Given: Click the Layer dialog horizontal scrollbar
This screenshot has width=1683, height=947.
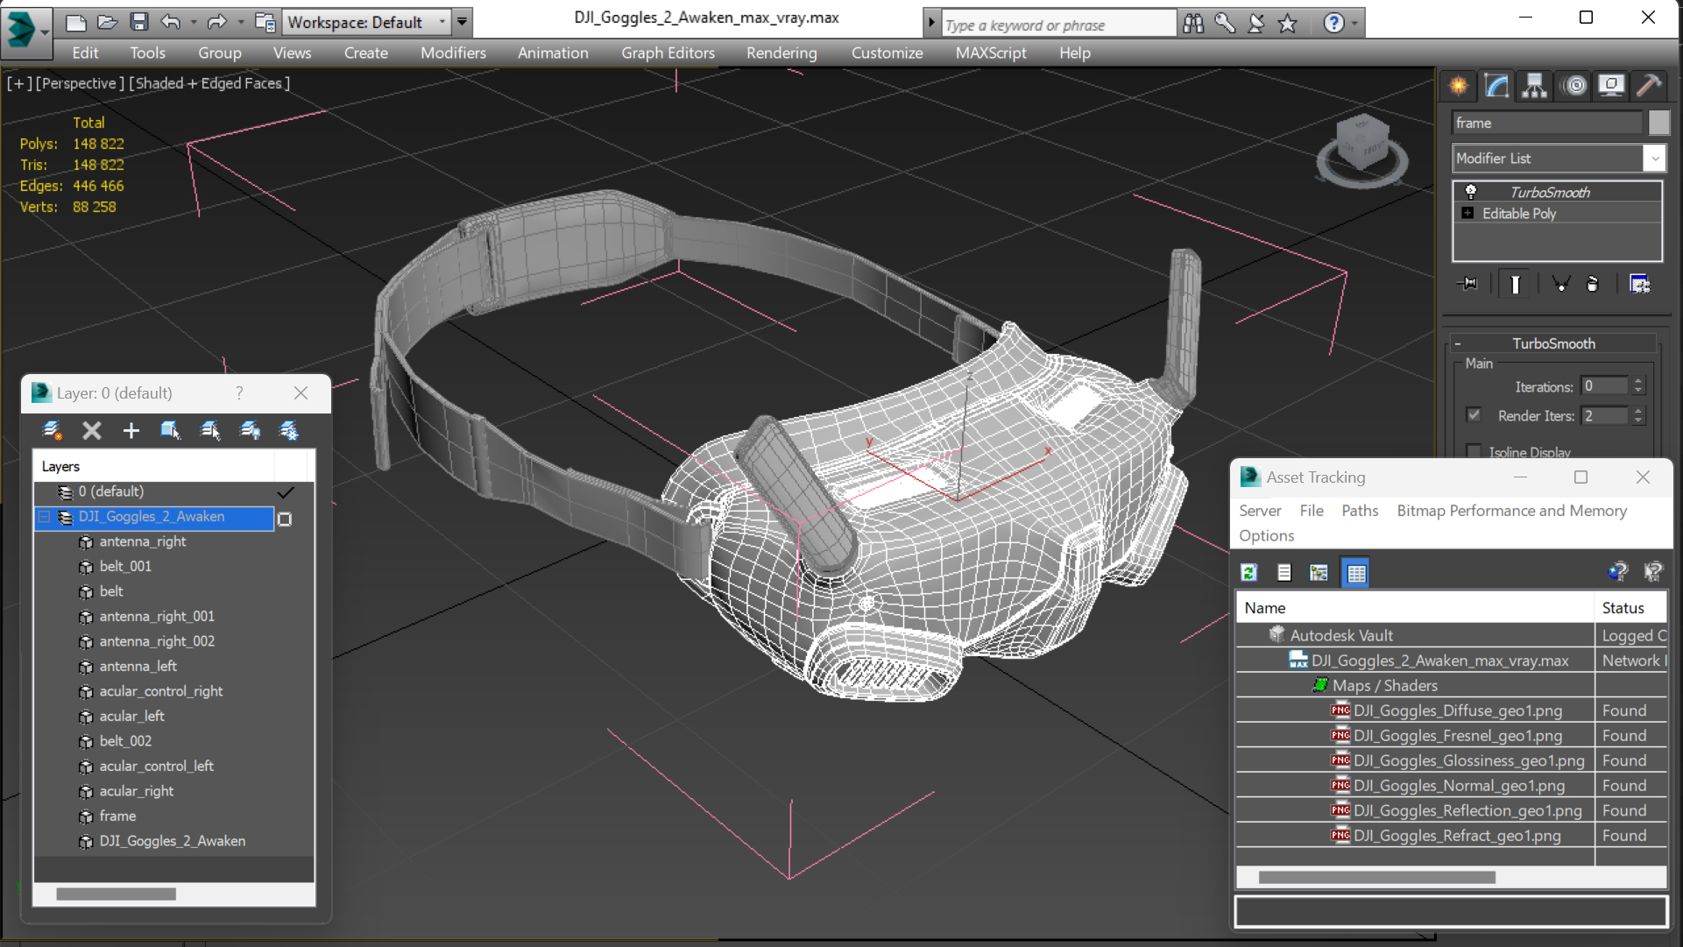Looking at the screenshot, I should (116, 894).
